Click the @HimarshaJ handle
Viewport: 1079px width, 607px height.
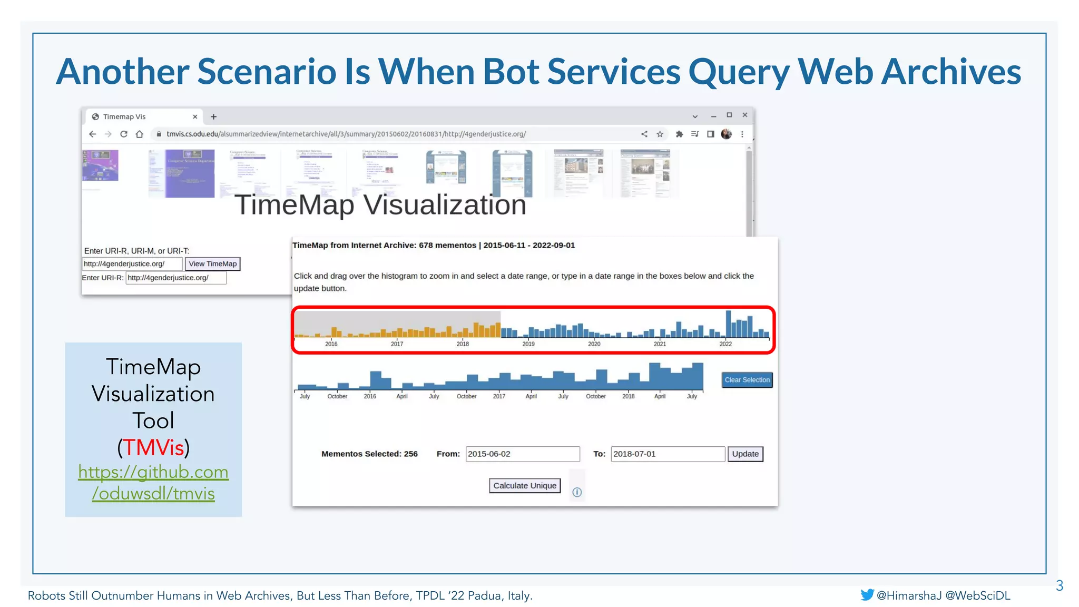click(909, 595)
